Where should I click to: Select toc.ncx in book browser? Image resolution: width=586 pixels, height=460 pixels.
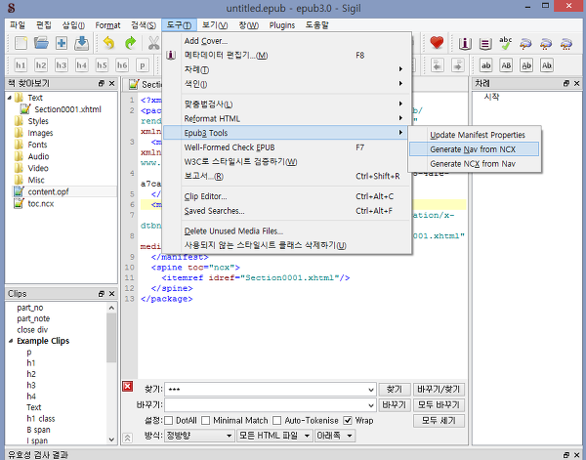point(41,204)
